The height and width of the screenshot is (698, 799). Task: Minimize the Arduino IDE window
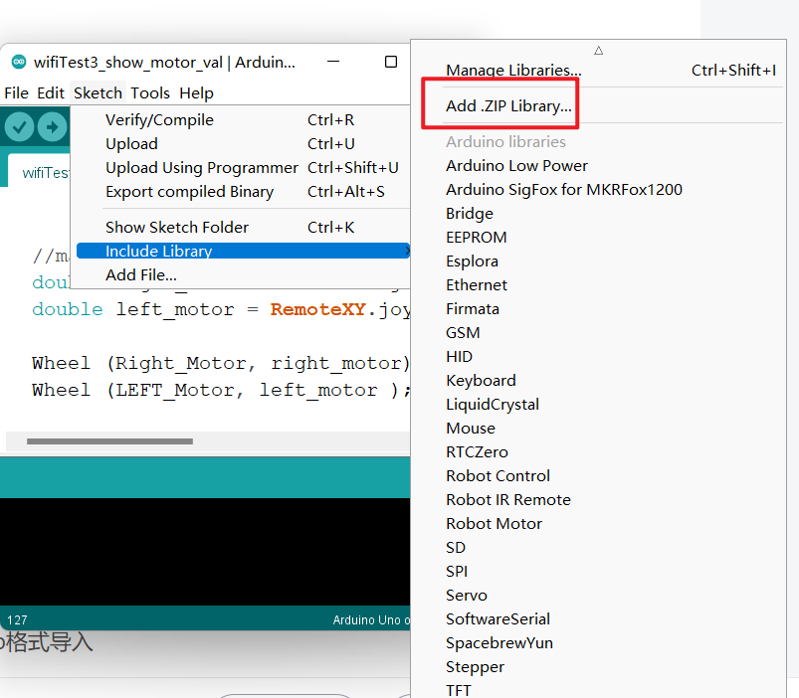tap(333, 62)
